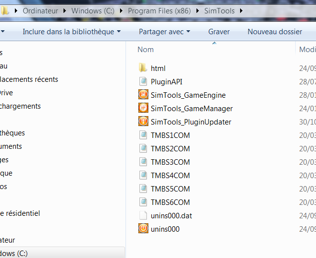The height and width of the screenshot is (258, 316).
Task: Expand arrow after Program Files (x86) breadcrumb
Action: pos(197,11)
